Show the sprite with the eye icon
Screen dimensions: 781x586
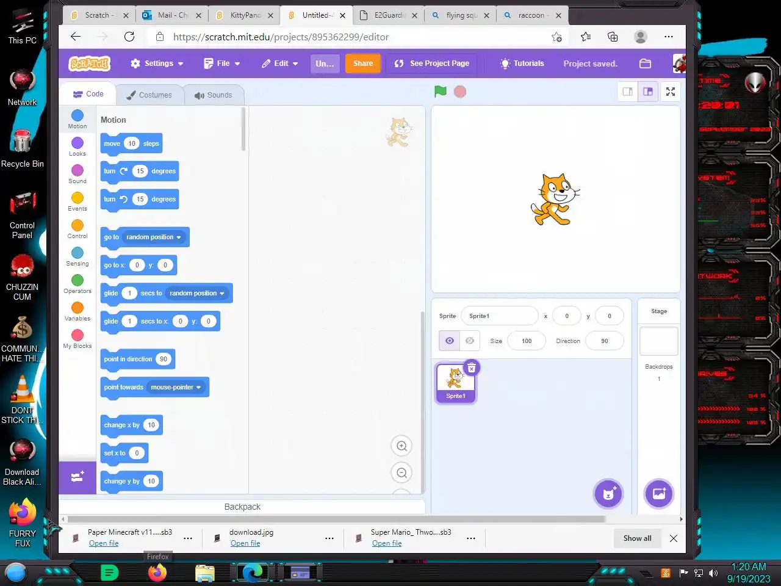[x=450, y=341]
